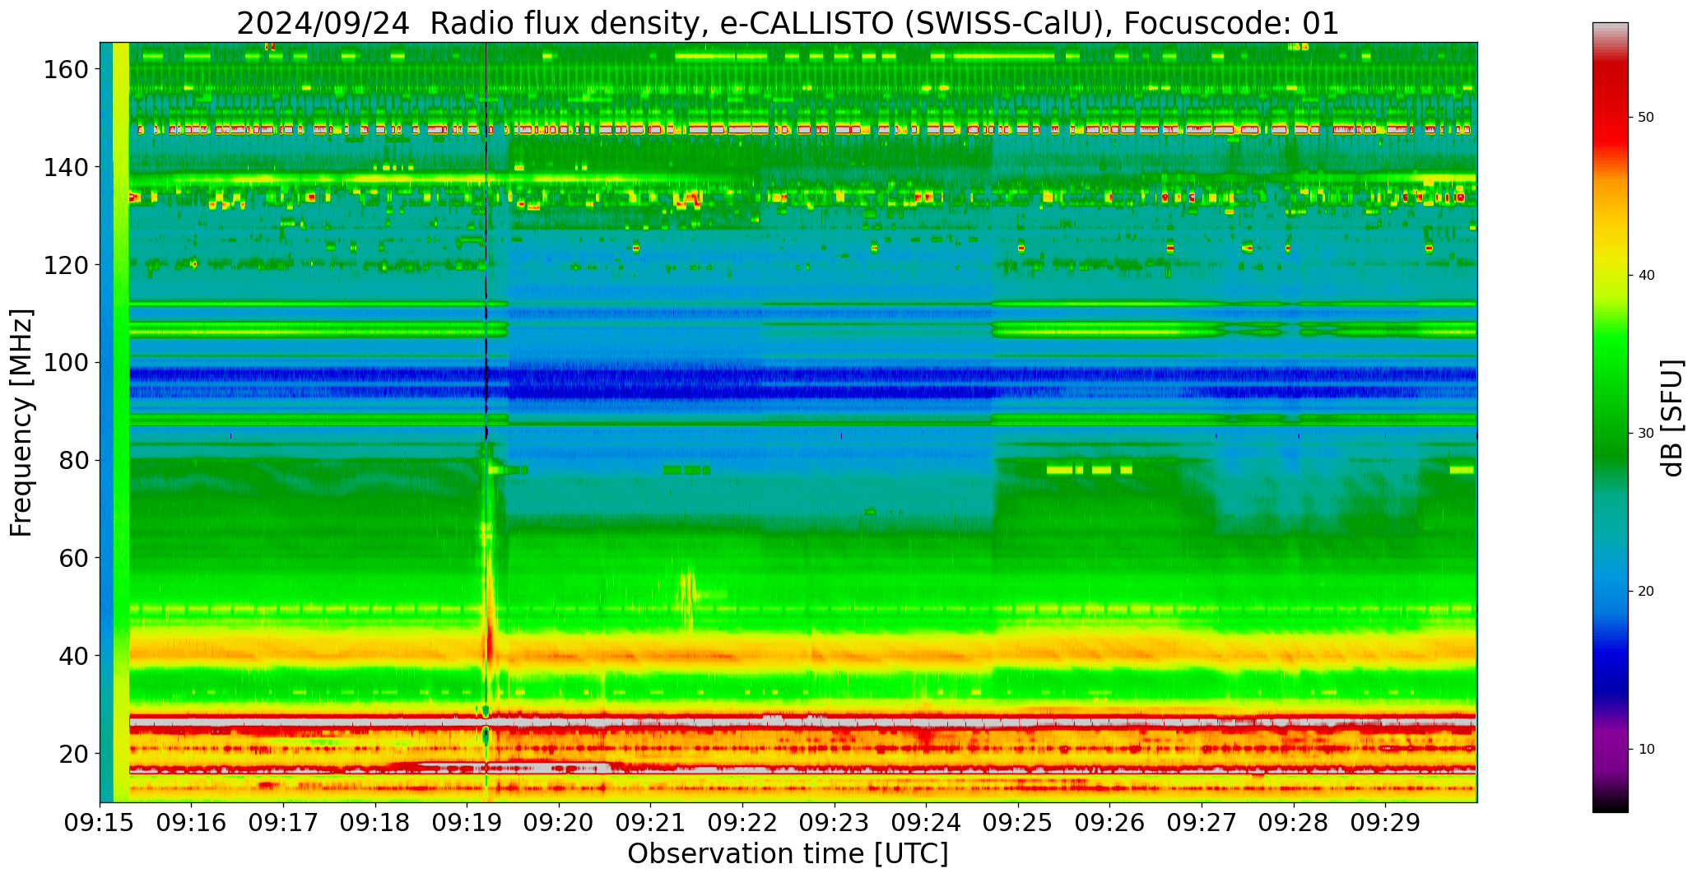Screen dimensions: 1697x878
Task: Click the 60 MHz frequency tick label
Action: click(73, 558)
